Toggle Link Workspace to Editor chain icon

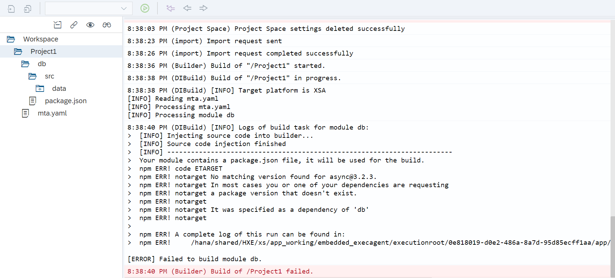point(74,25)
